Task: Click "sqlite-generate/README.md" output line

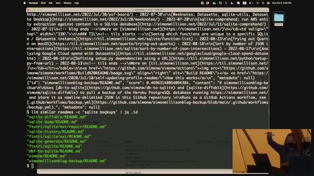Action: (57, 141)
